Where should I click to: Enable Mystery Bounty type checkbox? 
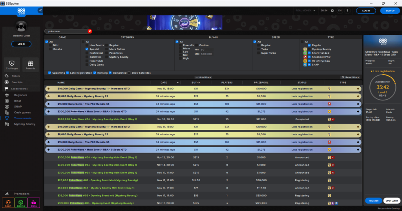pos(309,49)
